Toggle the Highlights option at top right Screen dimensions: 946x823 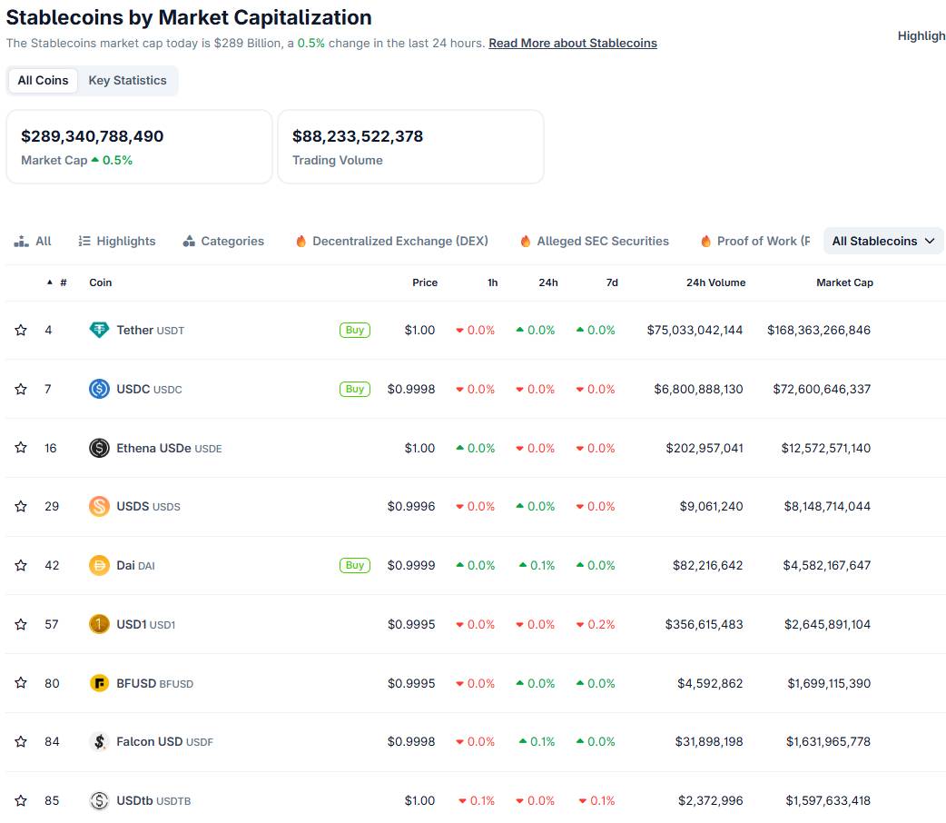click(921, 35)
